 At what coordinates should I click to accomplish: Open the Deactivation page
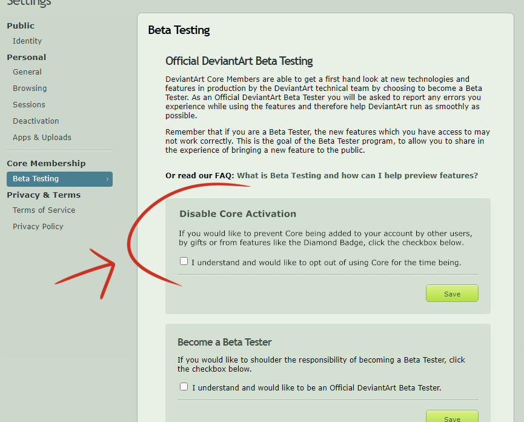click(x=36, y=121)
